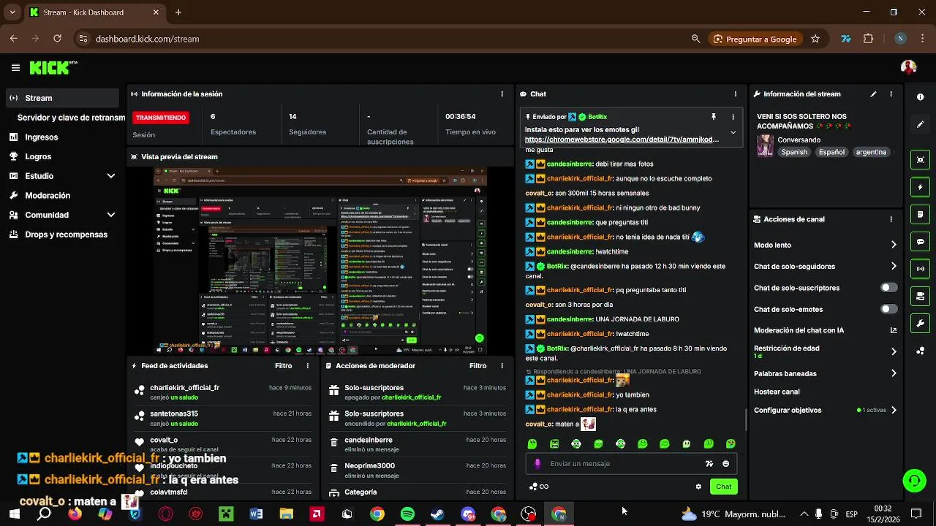This screenshot has width=936, height=526.
Task: Select Stream in the sidebar
Action: tap(61, 98)
